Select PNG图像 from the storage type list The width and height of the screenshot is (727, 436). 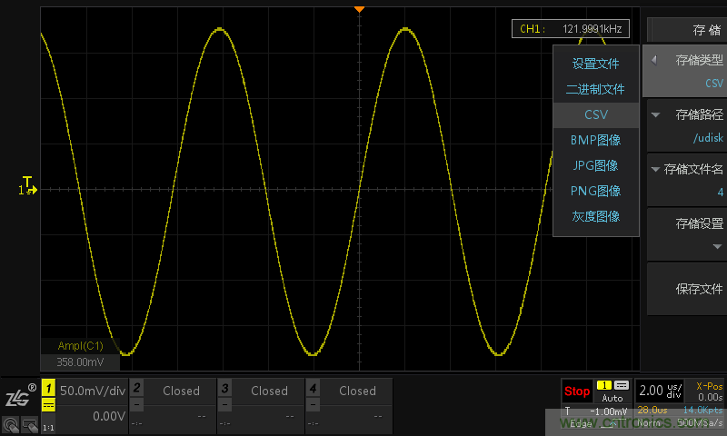pos(595,191)
